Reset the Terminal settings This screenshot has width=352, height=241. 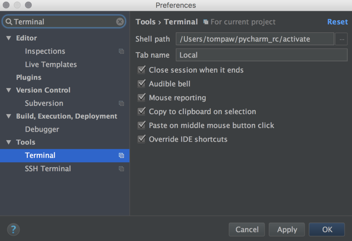[x=337, y=22]
